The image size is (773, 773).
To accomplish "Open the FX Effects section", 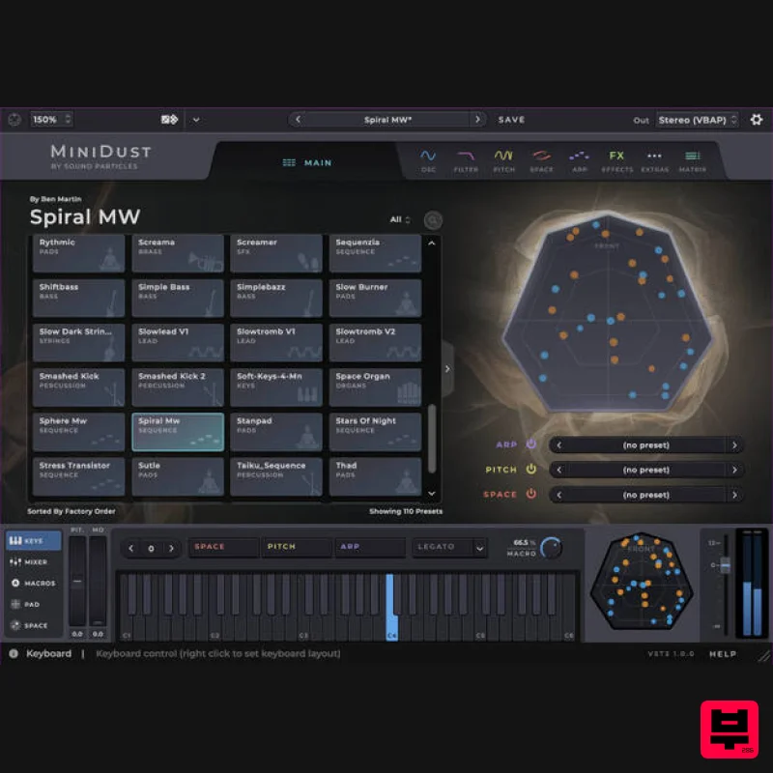I will coord(617,157).
